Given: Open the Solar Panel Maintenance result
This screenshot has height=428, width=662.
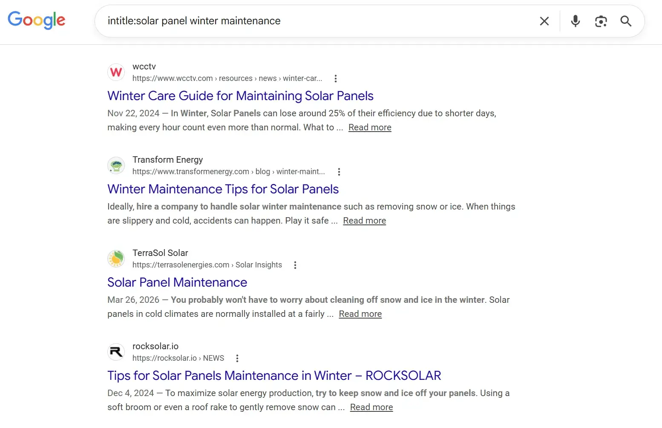Looking at the screenshot, I should point(177,282).
